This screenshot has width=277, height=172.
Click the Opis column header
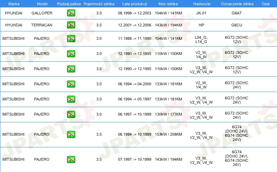click(266, 4)
